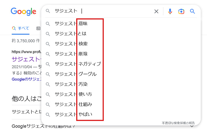Click magnifier icon beside やばい suggestion
Screen dimensions: 207x129
[48, 115]
